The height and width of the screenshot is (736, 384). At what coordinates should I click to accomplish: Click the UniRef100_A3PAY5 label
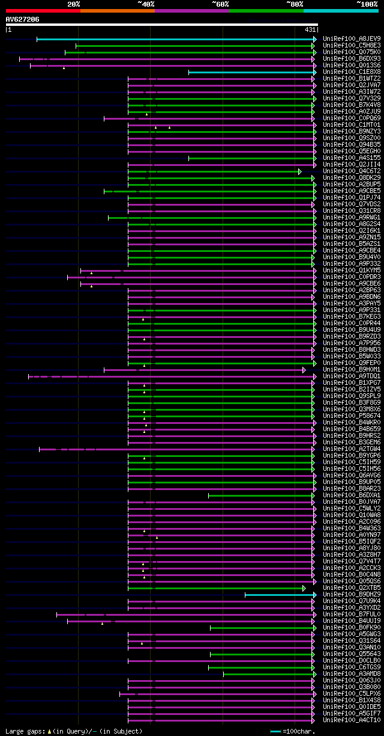352,304
